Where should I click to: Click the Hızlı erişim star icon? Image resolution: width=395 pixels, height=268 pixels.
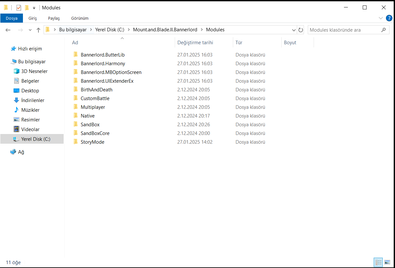13,49
